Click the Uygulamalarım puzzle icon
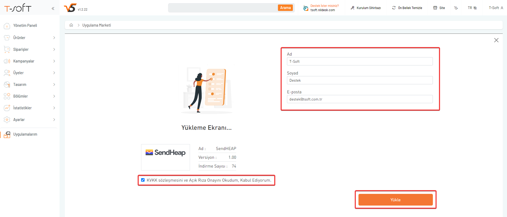 (7, 135)
